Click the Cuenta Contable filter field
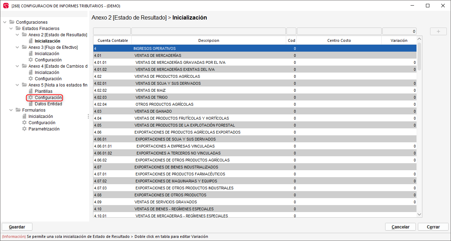The height and width of the screenshot is (241, 451). tap(112, 31)
